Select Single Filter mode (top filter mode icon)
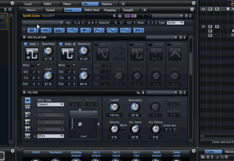234x161 pixels. pyautogui.click(x=28, y=100)
